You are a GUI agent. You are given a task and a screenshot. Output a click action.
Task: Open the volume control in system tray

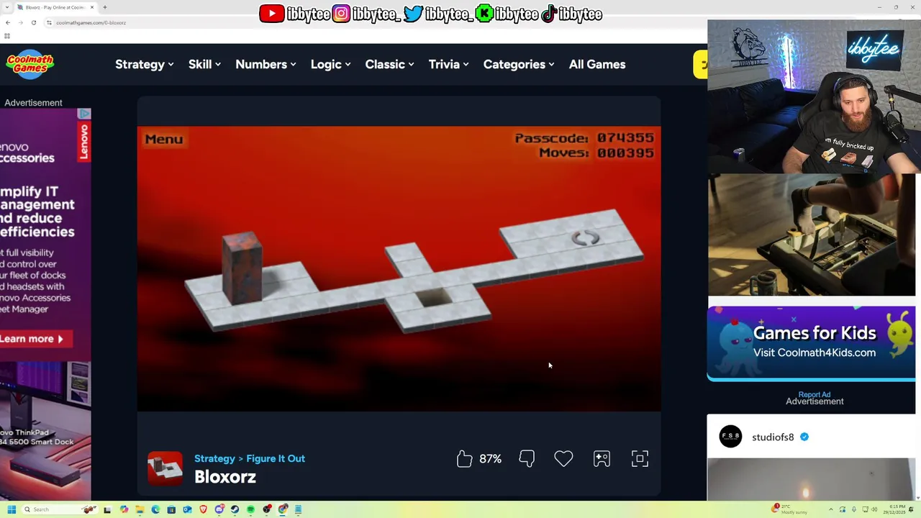tap(874, 509)
